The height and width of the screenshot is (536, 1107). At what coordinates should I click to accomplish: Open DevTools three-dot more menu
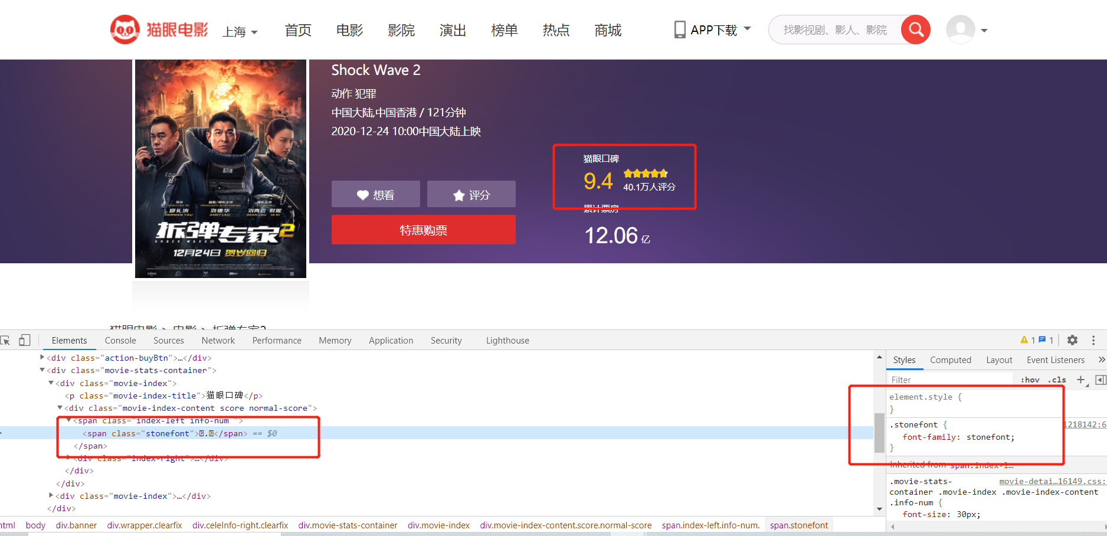[1093, 341]
